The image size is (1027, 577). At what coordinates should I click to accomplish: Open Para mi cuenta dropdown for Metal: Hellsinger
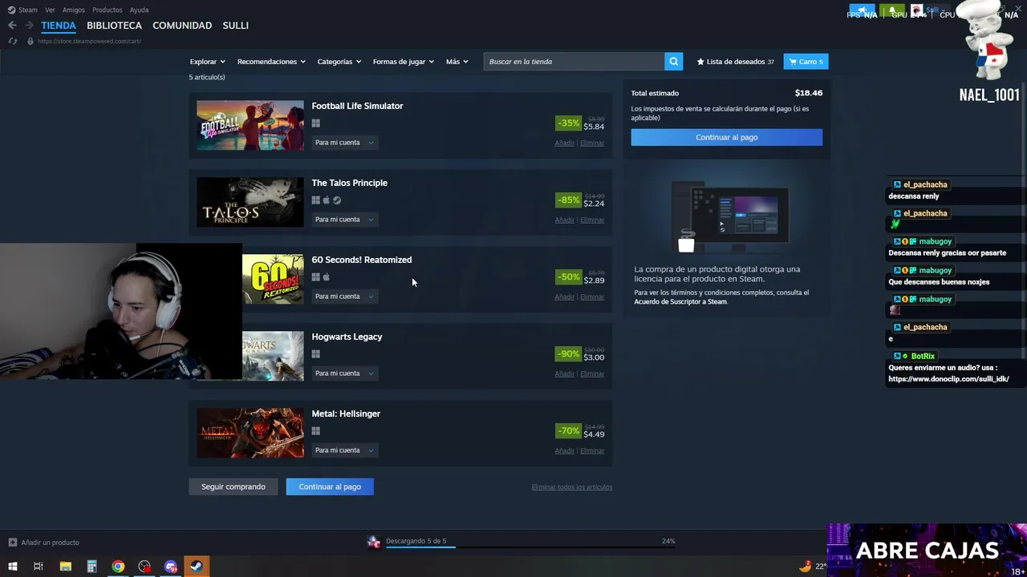coord(344,450)
